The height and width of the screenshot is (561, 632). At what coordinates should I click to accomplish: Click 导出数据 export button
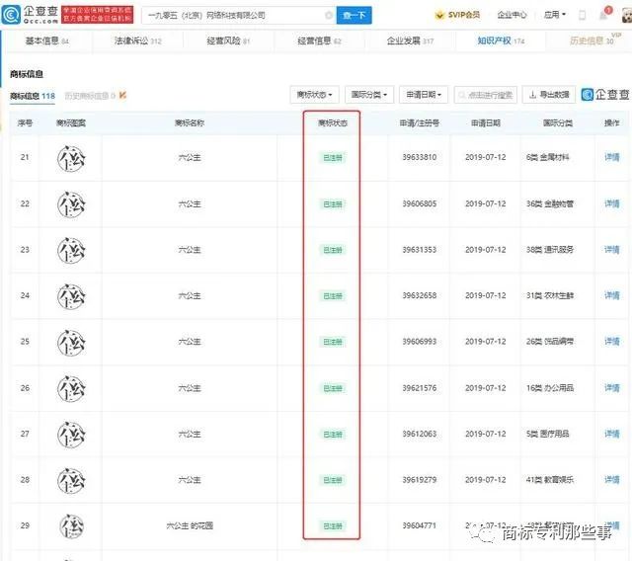(549, 95)
